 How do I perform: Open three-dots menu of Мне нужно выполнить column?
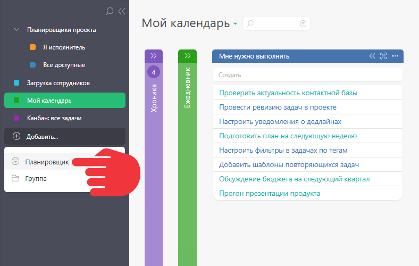pyautogui.click(x=395, y=56)
